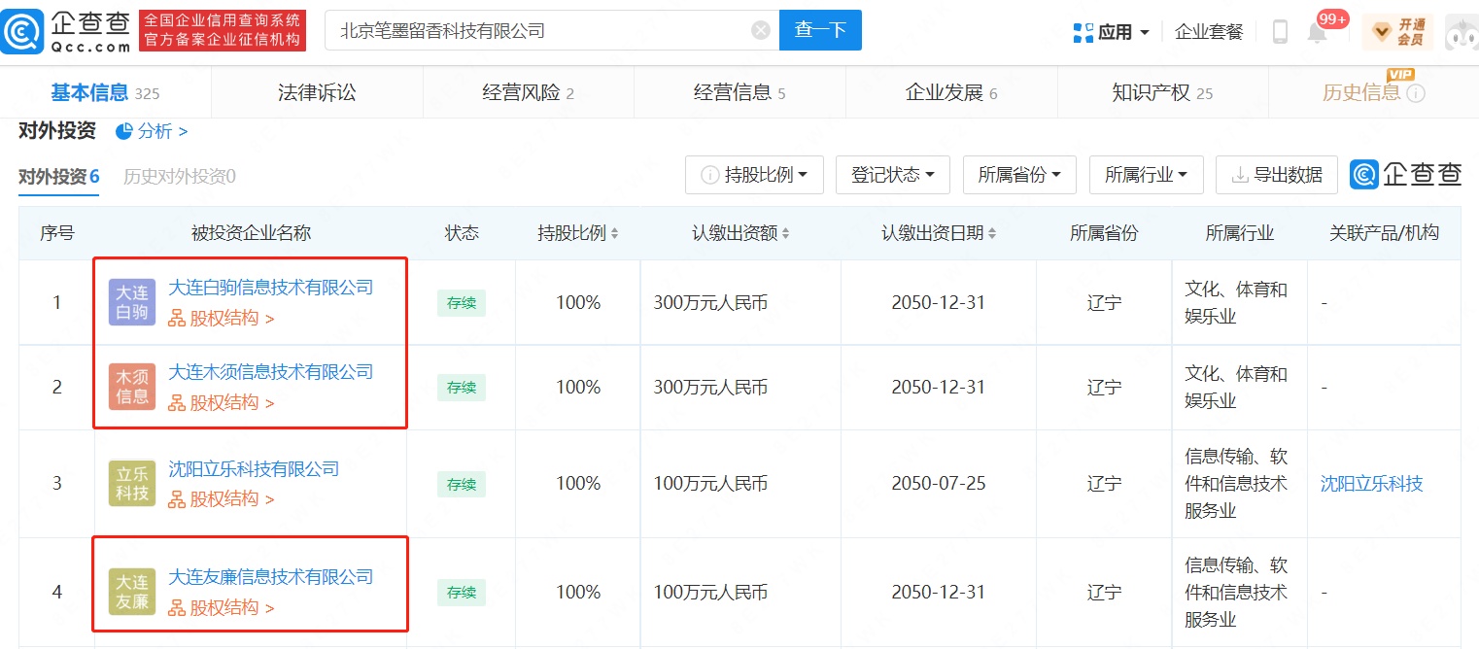1479x649 pixels.
Task: Open the 应用 dropdown menu
Action: (x=1112, y=32)
